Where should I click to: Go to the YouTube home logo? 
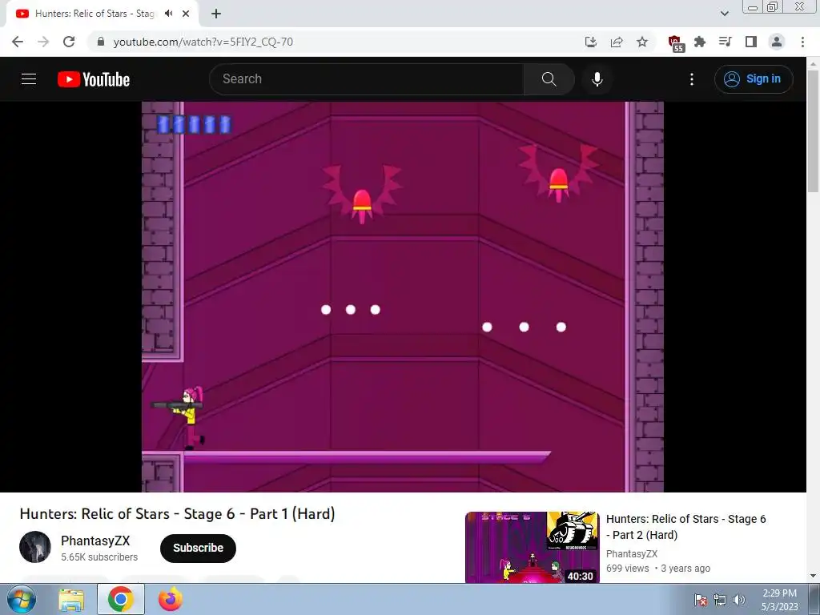pos(94,79)
